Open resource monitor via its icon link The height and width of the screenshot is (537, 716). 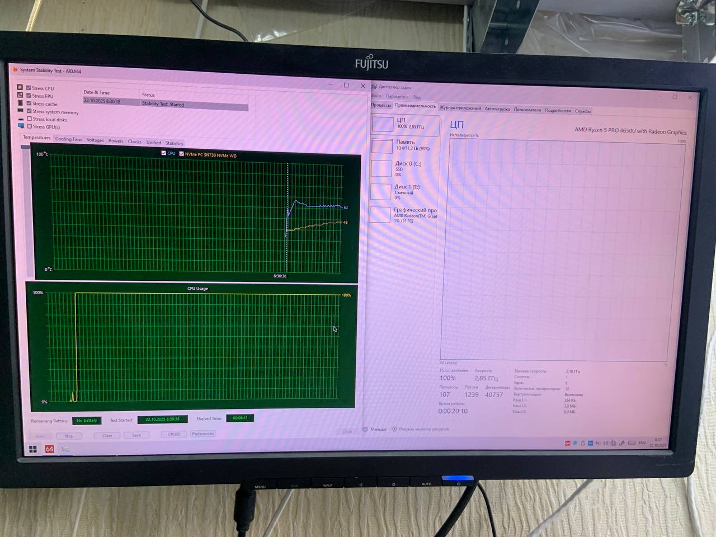coord(394,429)
